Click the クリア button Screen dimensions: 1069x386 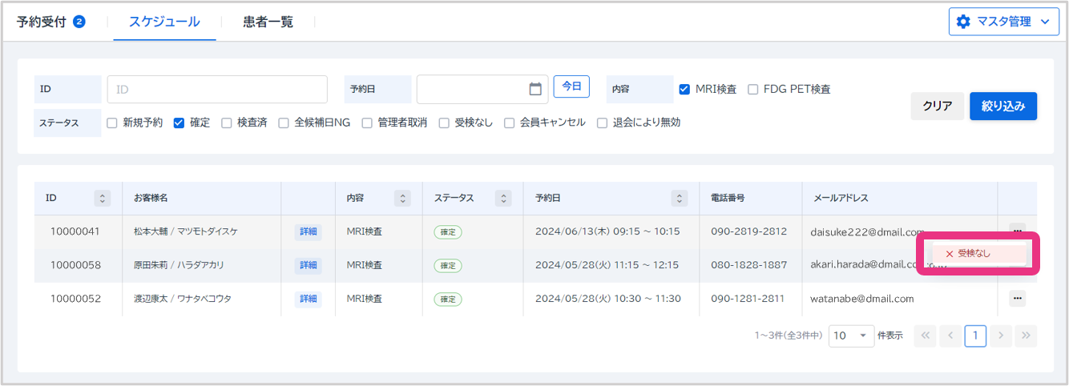pos(937,106)
